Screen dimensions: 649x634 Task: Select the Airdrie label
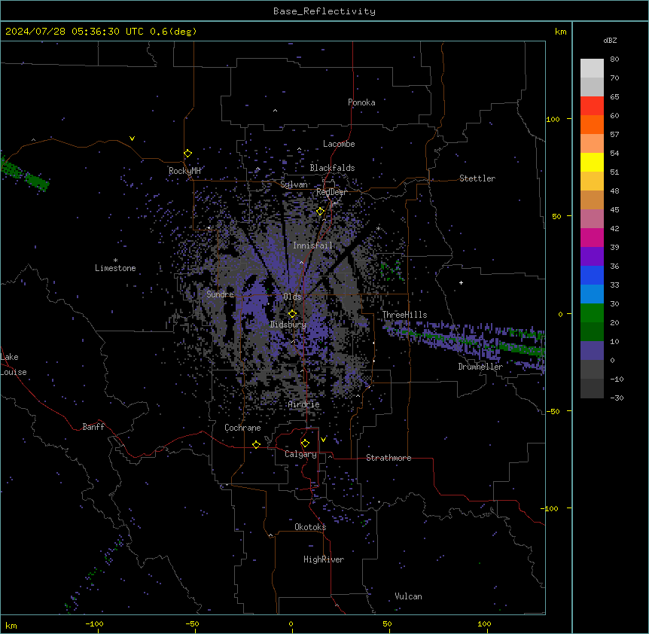(x=304, y=404)
